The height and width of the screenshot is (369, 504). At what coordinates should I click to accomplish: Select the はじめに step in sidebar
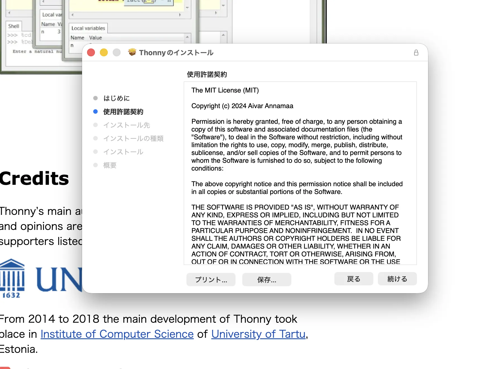[x=116, y=98]
